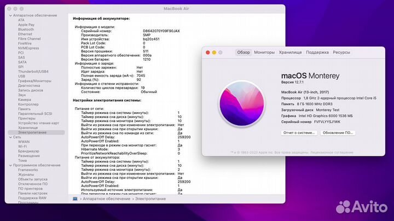Screen dimensions: 394x221
Task: Select Контроллер in the sidebar
Action: pyautogui.click(x=28, y=104)
